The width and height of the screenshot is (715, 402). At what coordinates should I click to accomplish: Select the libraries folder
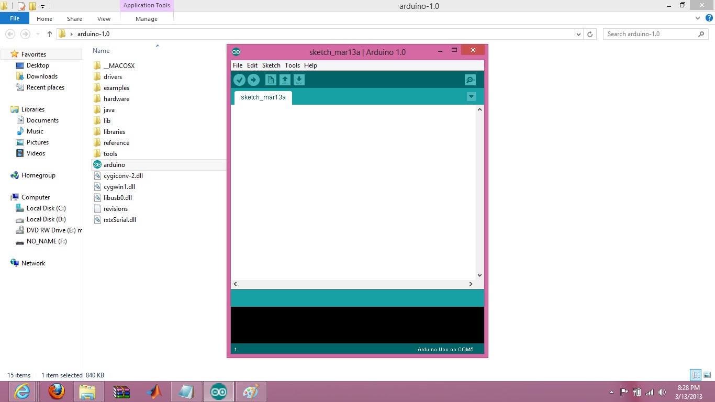[x=114, y=132]
